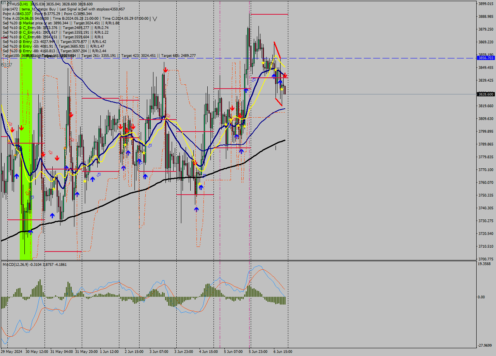The width and height of the screenshot is (496, 356).
Task: Click the 29 May 2024 date on time axis
Action: [x=11, y=352]
